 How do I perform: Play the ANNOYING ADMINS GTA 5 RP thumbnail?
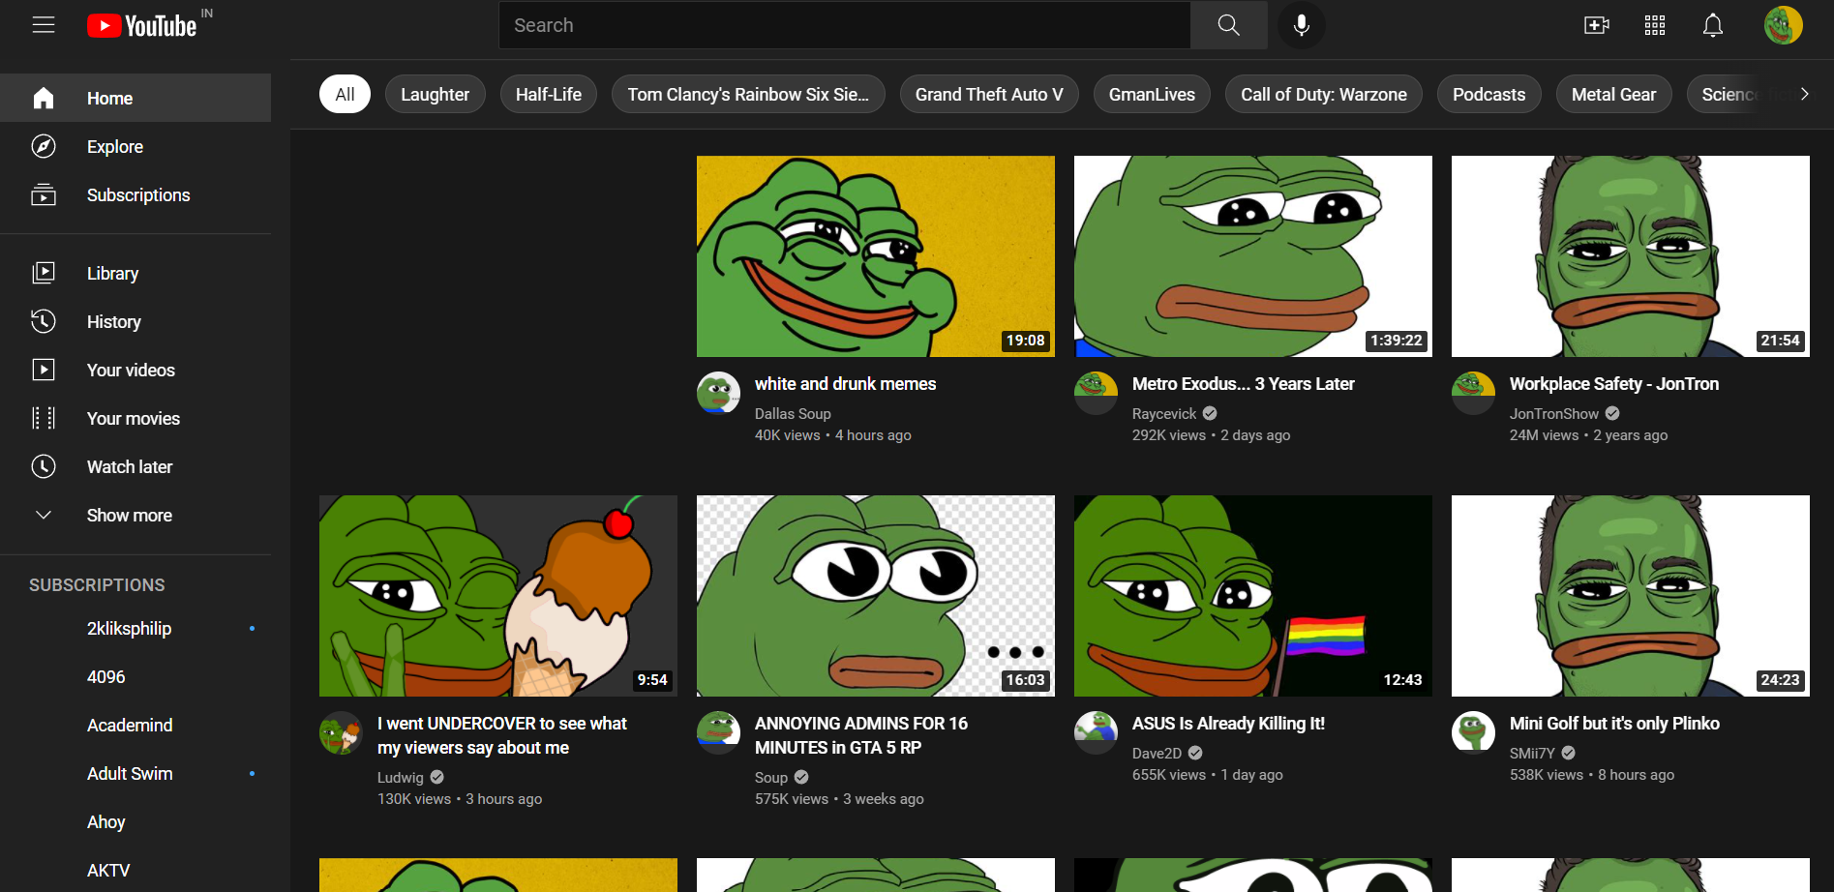876,596
